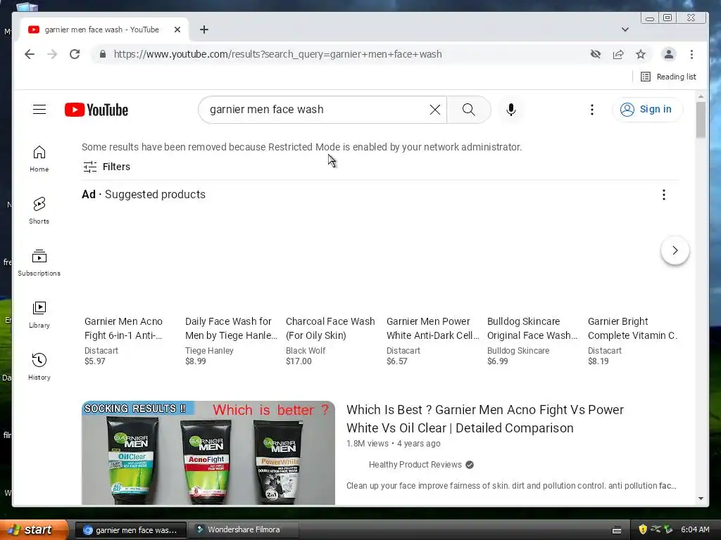Expand the tab search dropdown arrow
721x540 pixels.
pyautogui.click(x=625, y=30)
